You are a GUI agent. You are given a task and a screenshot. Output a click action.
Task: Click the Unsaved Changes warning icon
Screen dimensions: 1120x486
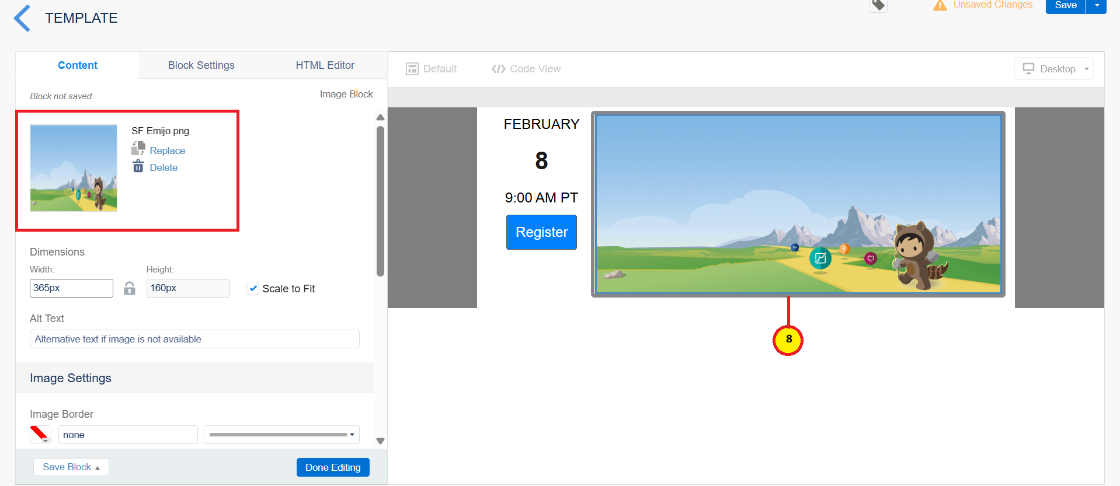(x=940, y=5)
